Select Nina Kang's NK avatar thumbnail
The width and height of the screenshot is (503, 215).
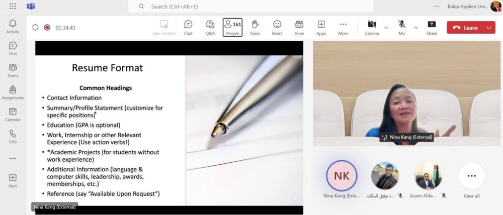click(x=342, y=176)
